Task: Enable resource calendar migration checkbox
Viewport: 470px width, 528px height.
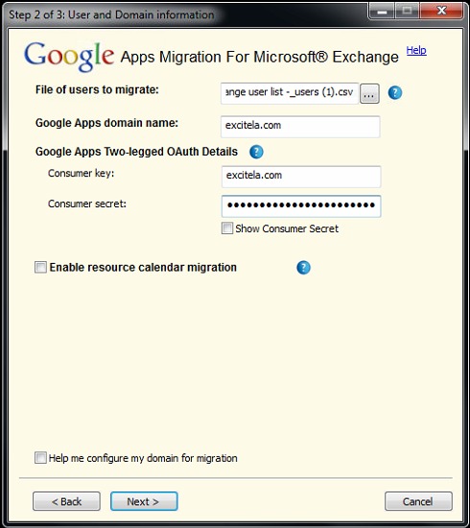Action: [x=40, y=268]
